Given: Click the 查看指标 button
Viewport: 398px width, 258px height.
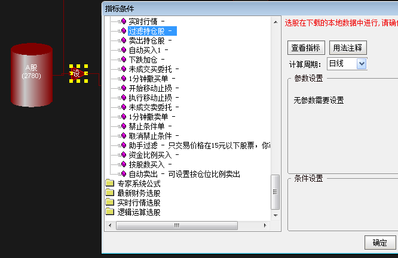Looking at the screenshot, I should [306, 48].
